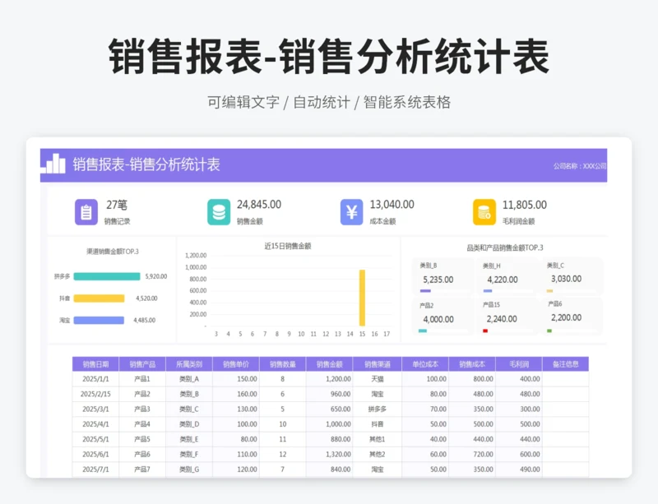The image size is (658, 504).
Task: Click the 类别_B card with 5,235.00
Action: (x=443, y=277)
